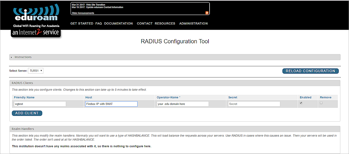
Task: Click the Host column header
Action: pos(89,97)
